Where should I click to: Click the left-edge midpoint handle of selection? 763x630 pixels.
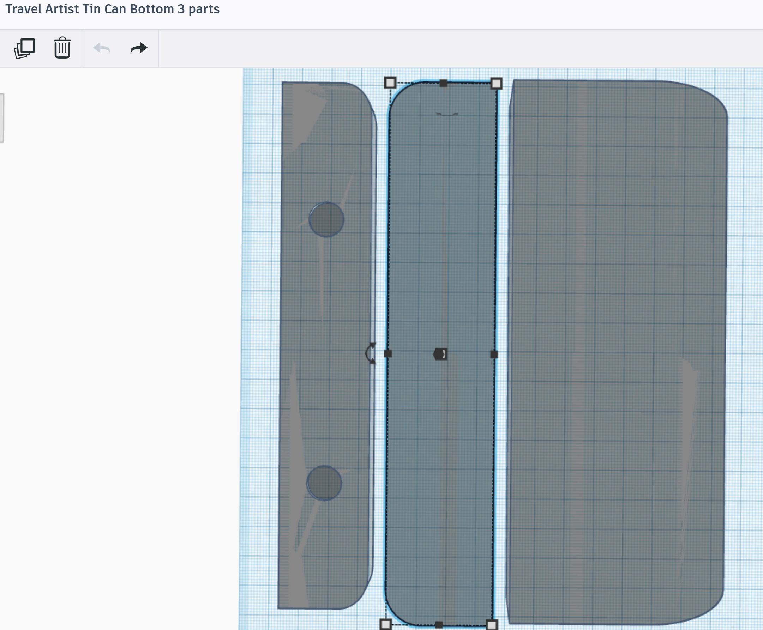point(387,353)
